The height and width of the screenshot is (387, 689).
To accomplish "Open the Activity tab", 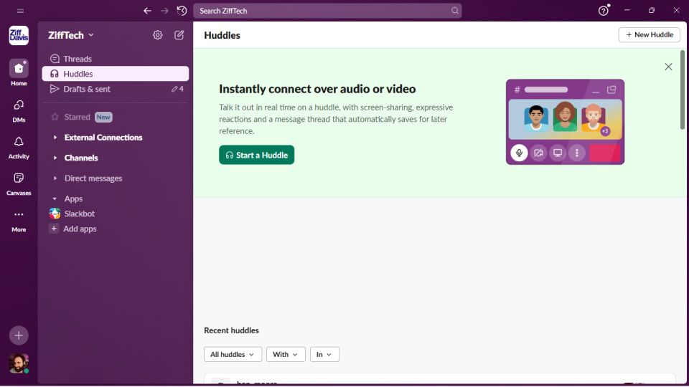I will tap(19, 147).
